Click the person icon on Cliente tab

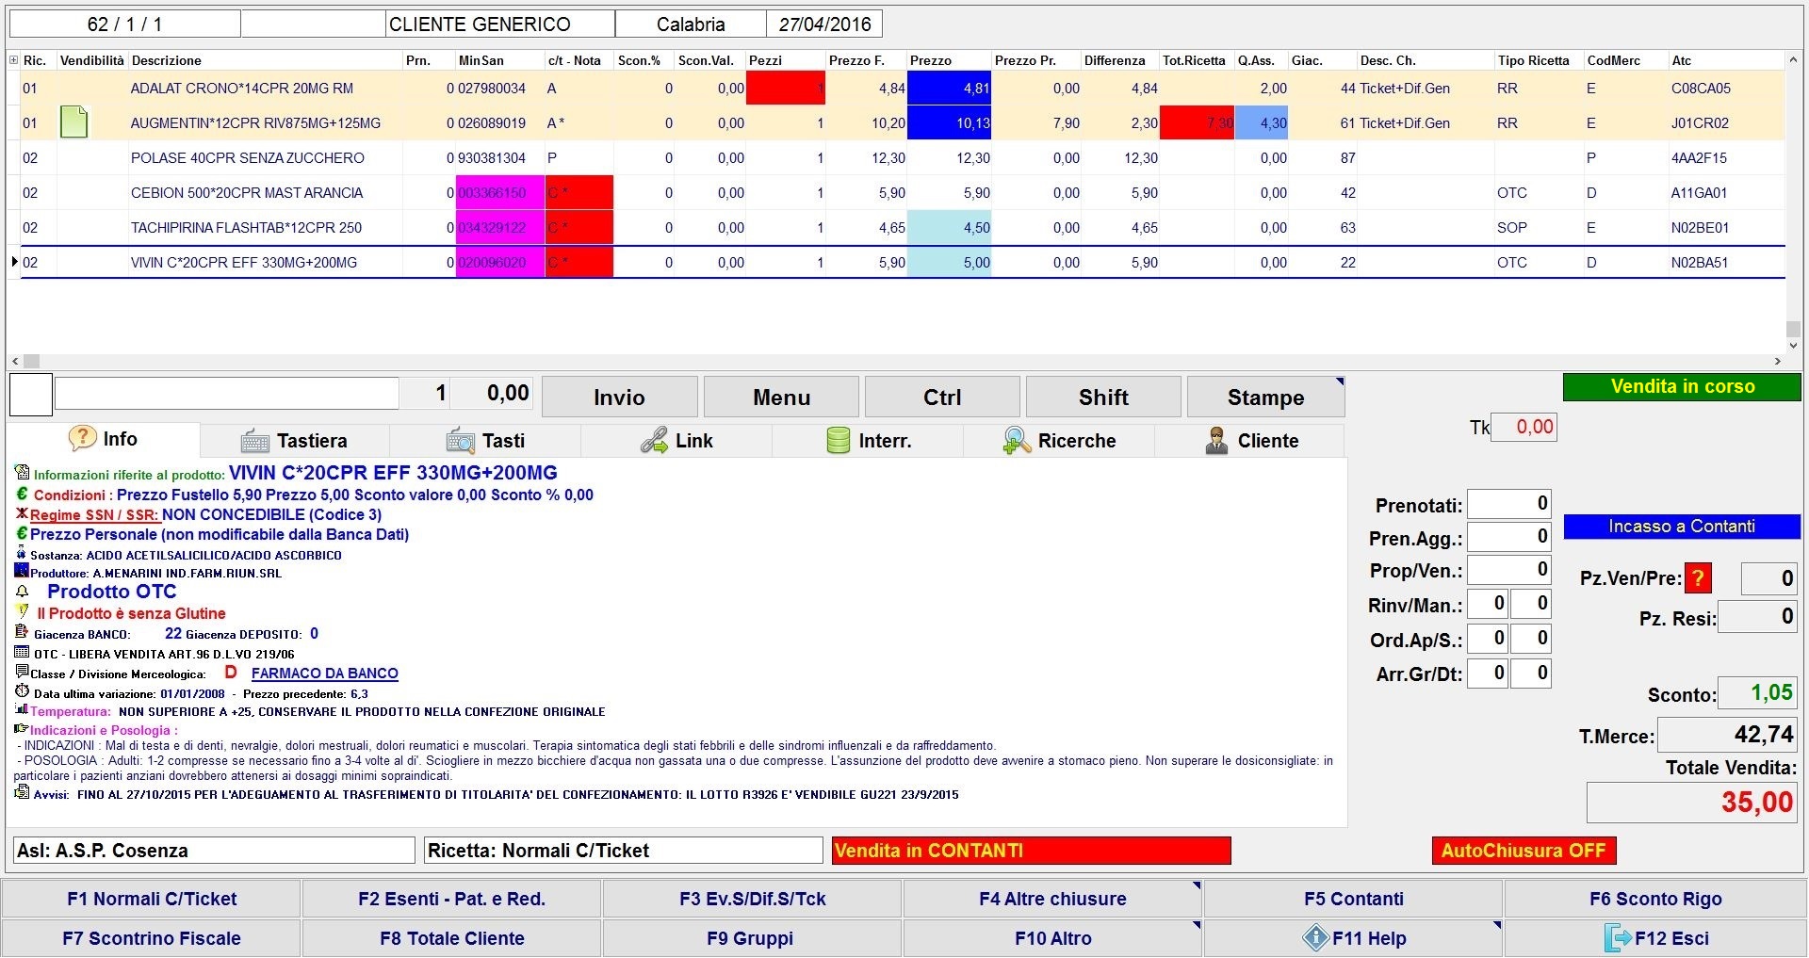click(1216, 441)
